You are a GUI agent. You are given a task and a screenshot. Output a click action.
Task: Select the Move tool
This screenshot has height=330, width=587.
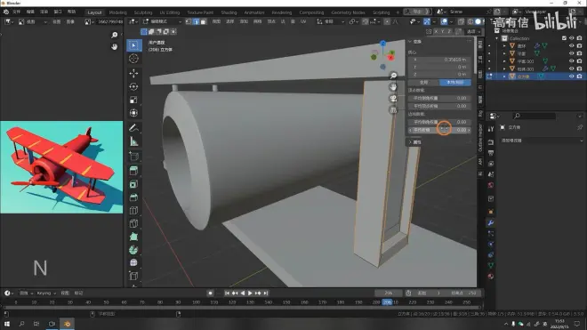tap(133, 74)
